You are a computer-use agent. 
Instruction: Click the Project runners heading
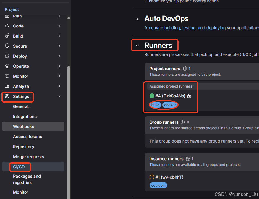[165, 69]
